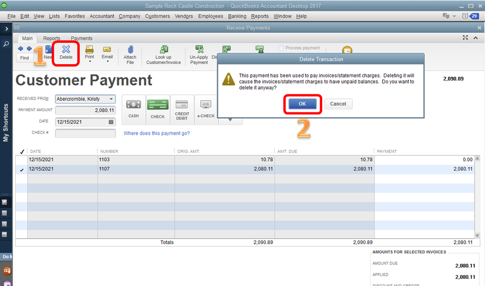Open the calendar picker next to date
The image size is (485, 286).
coord(111,122)
